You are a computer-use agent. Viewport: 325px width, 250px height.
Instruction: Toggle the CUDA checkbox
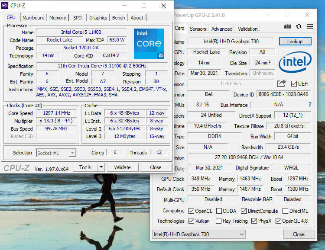click(219, 211)
